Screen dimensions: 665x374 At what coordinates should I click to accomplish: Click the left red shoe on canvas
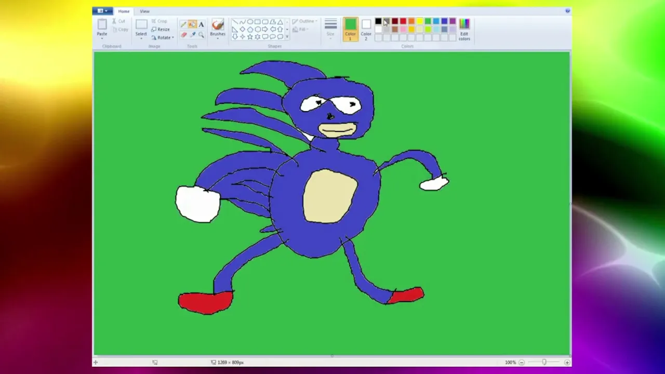click(x=205, y=302)
